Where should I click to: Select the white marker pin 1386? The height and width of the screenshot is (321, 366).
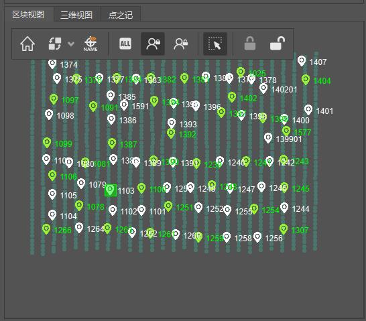[111, 119]
